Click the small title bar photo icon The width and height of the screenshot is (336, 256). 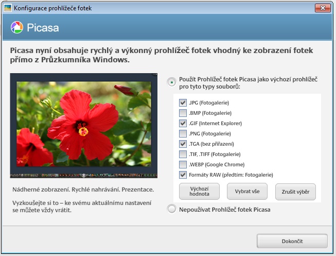point(8,8)
